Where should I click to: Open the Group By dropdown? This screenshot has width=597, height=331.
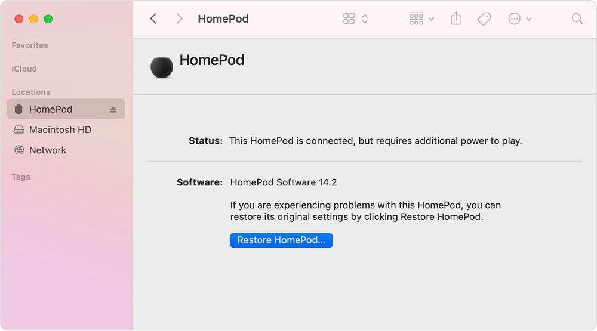tap(421, 19)
